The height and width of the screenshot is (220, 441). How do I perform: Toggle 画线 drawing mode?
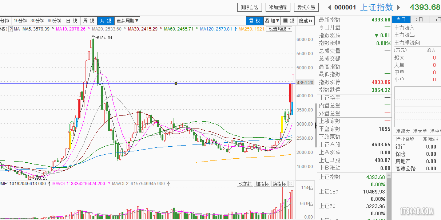[x=289, y=21]
